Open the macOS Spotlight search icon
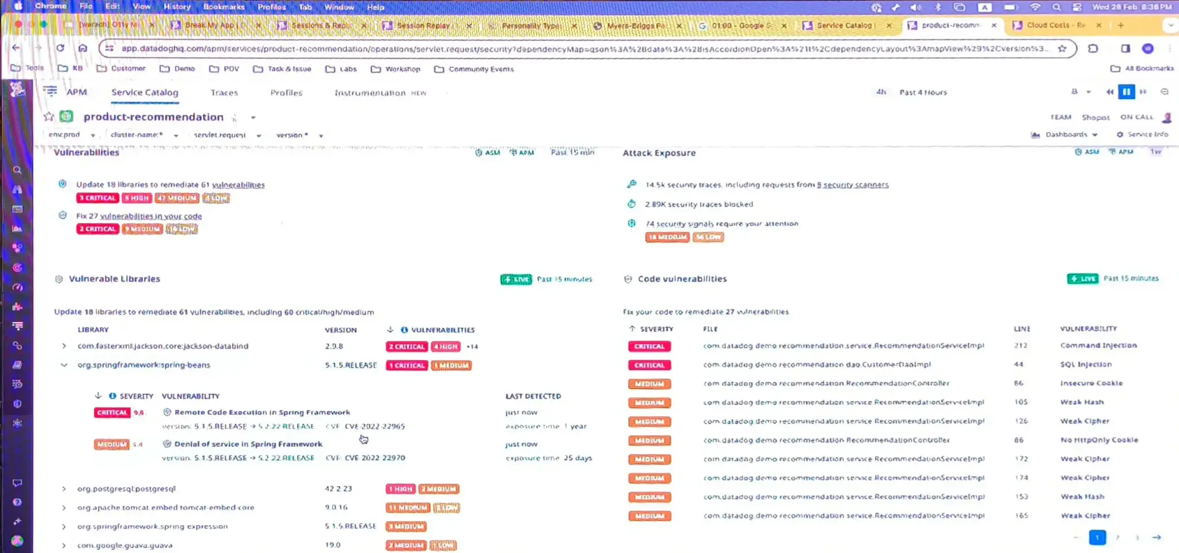 tap(1056, 7)
